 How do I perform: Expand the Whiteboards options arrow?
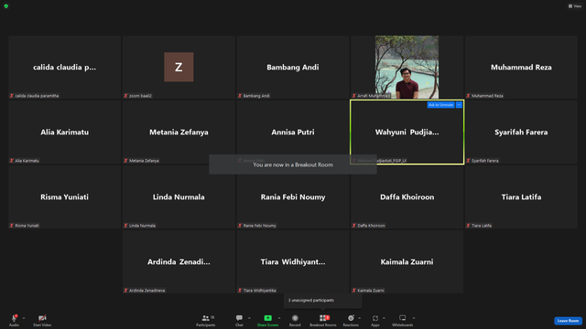pos(414,318)
